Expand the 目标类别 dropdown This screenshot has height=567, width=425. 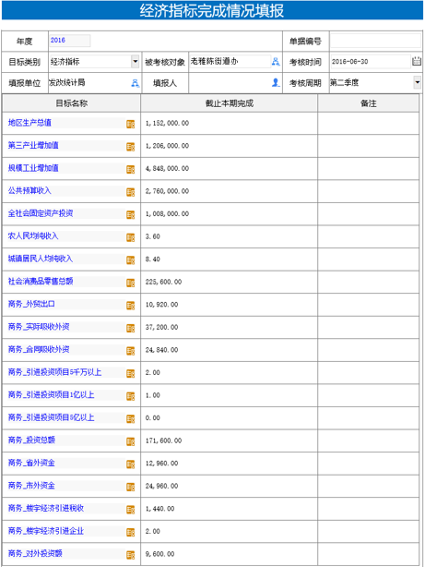click(x=135, y=62)
